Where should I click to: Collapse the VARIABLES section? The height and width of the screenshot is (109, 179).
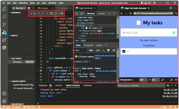point(10,13)
